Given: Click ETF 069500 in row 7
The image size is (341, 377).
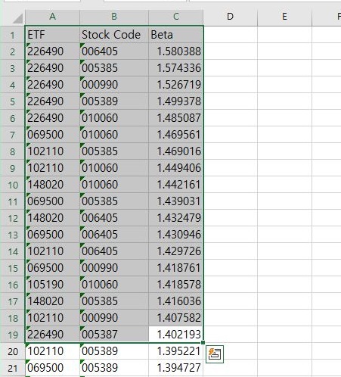Looking at the screenshot, I should tap(52, 135).
